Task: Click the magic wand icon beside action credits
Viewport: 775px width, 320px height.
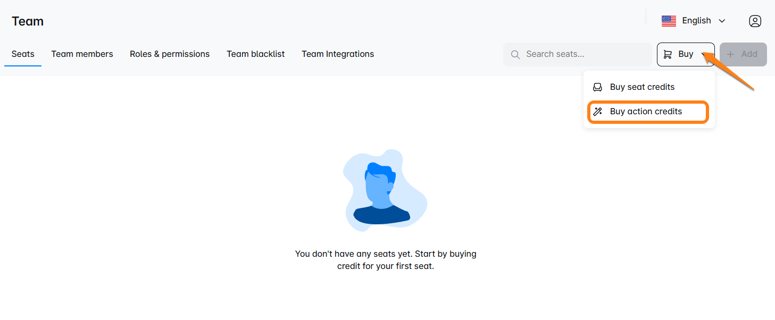Action: pyautogui.click(x=597, y=112)
